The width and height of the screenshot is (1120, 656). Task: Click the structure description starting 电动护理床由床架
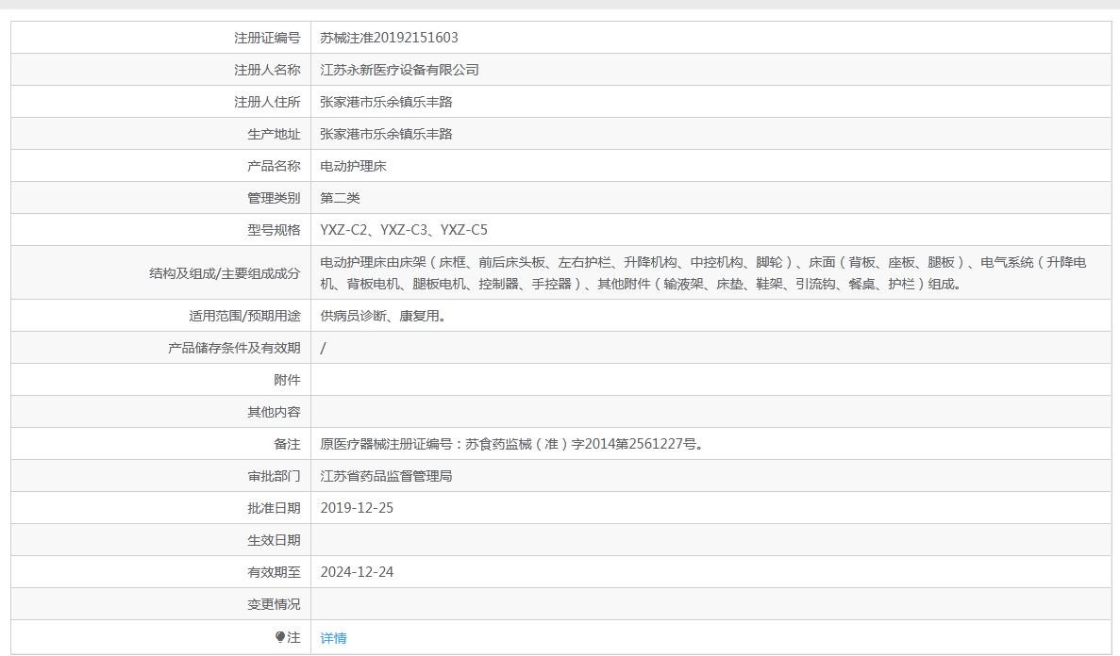[703, 272]
